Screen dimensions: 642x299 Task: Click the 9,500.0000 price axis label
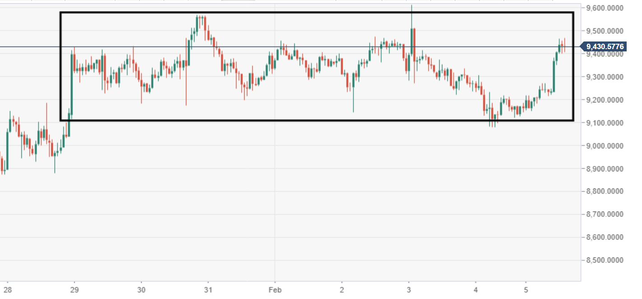point(605,31)
